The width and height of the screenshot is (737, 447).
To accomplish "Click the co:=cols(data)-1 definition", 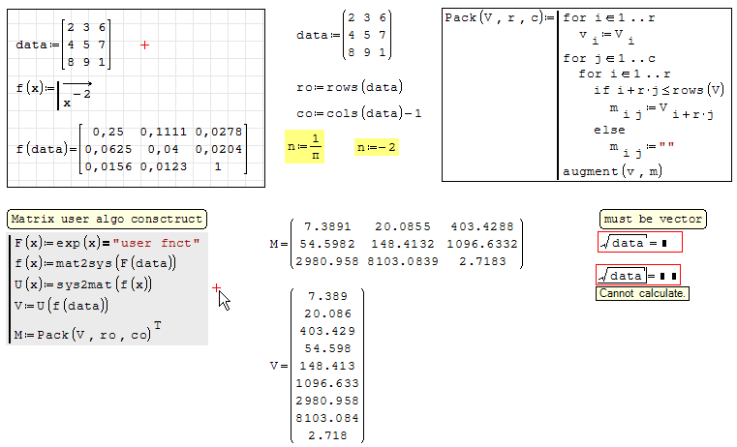I will tap(358, 113).
